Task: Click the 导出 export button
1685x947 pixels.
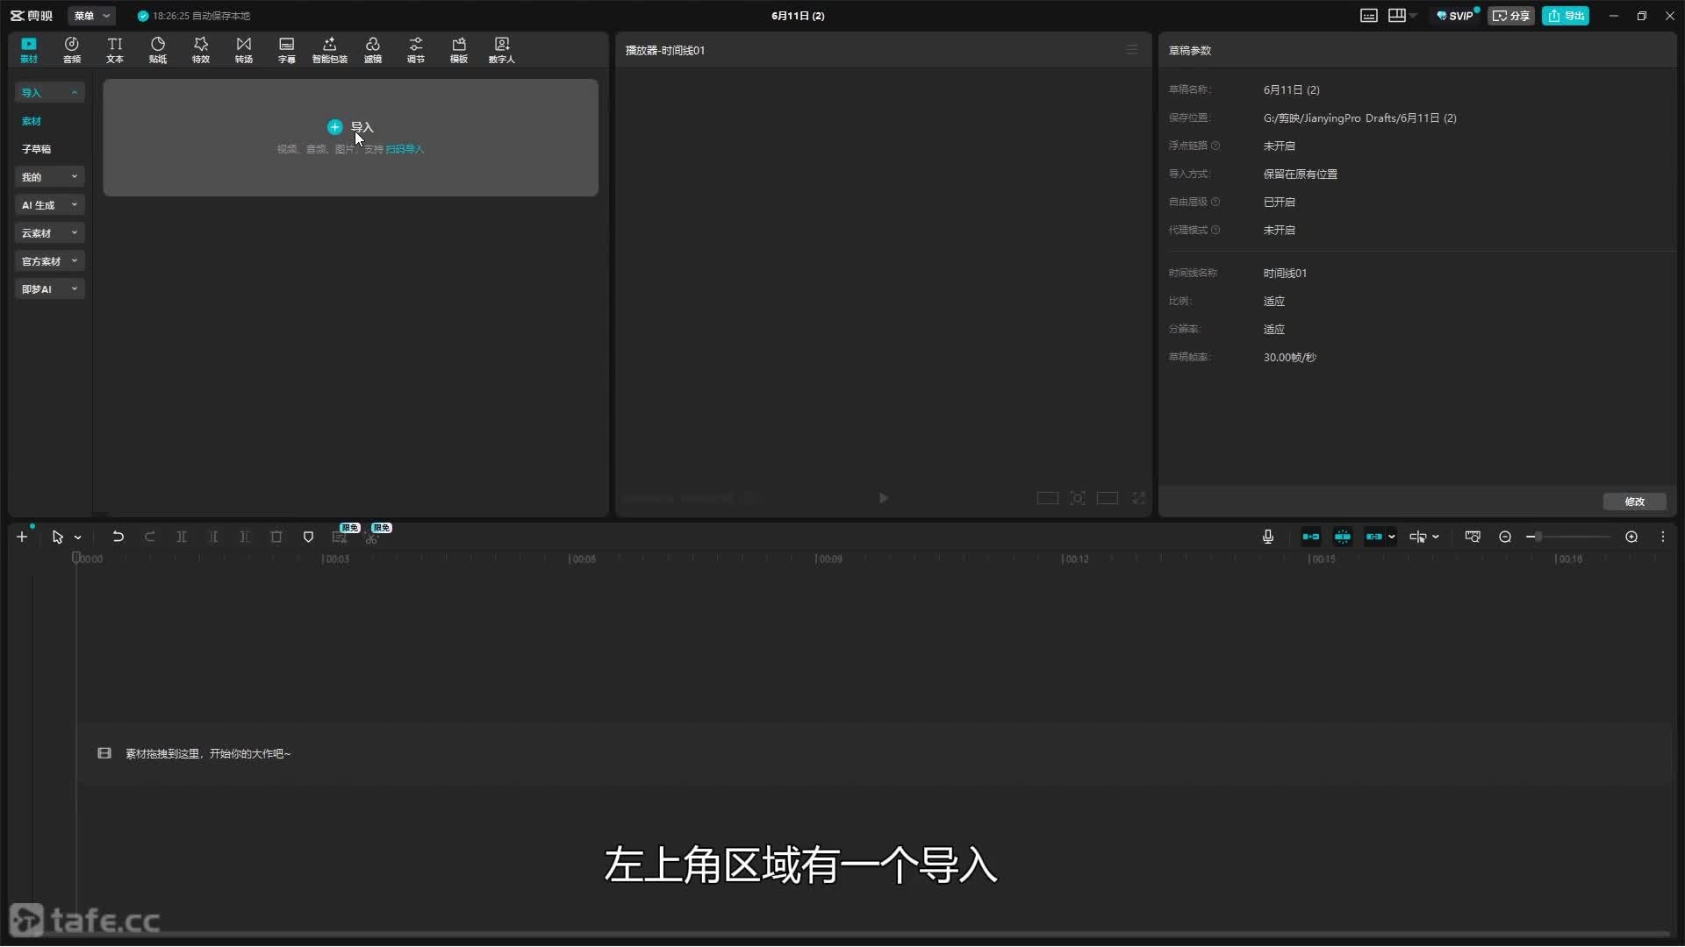Action: pyautogui.click(x=1566, y=16)
